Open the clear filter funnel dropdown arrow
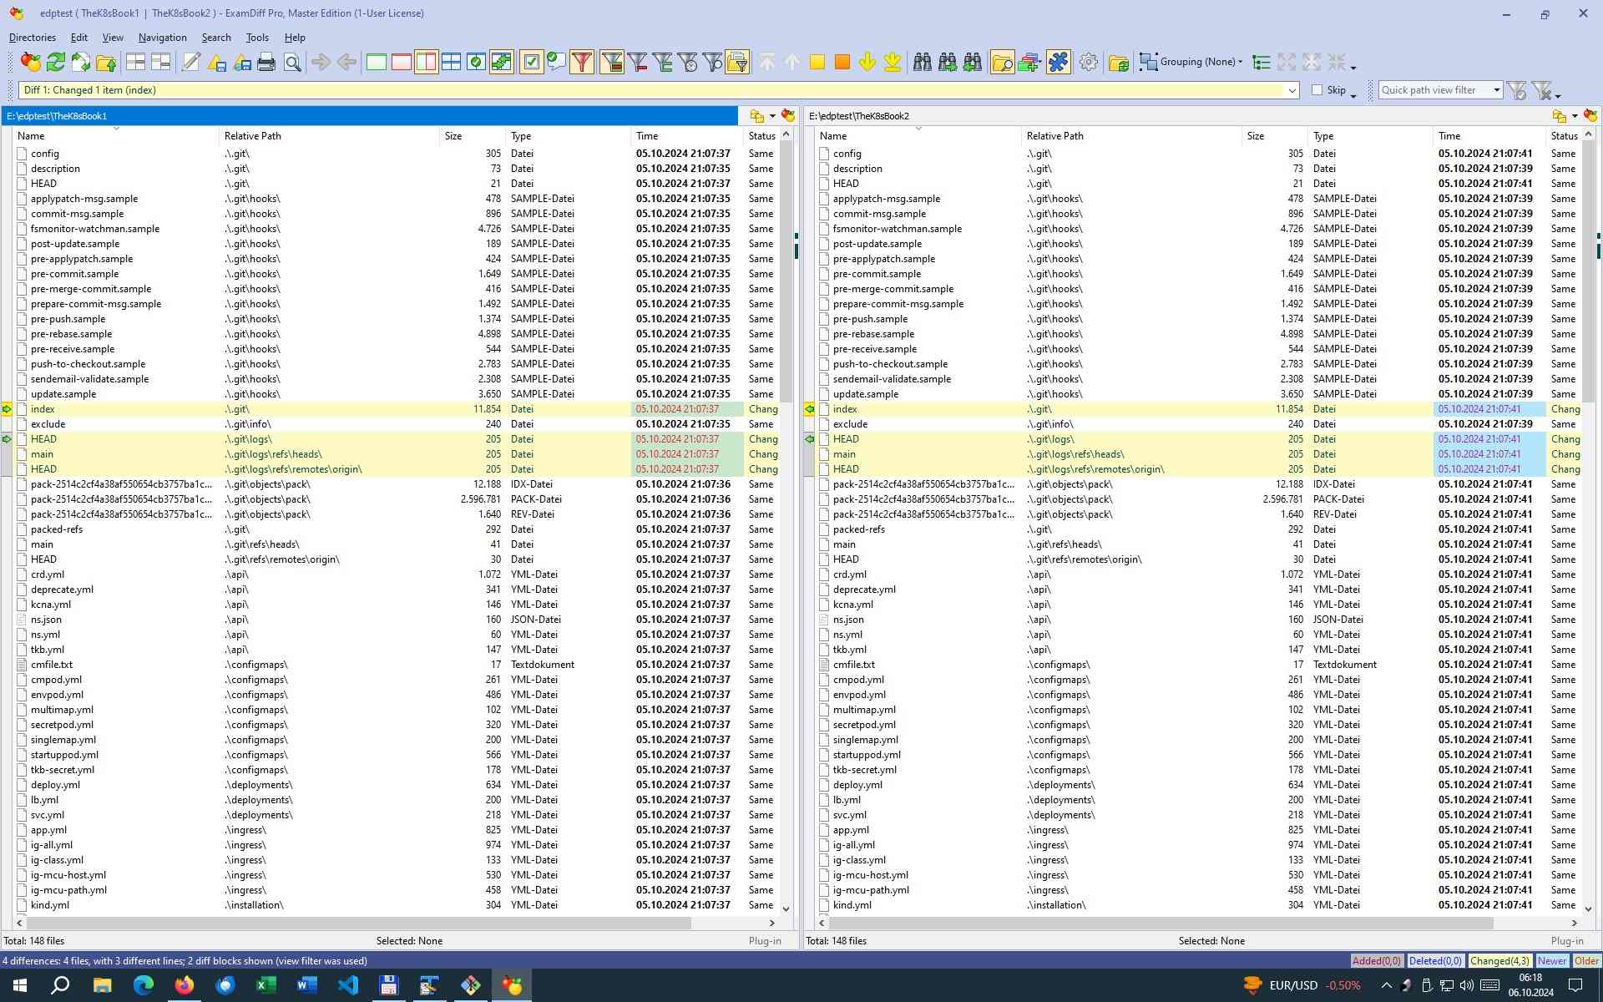This screenshot has width=1603, height=1002. click(1558, 94)
